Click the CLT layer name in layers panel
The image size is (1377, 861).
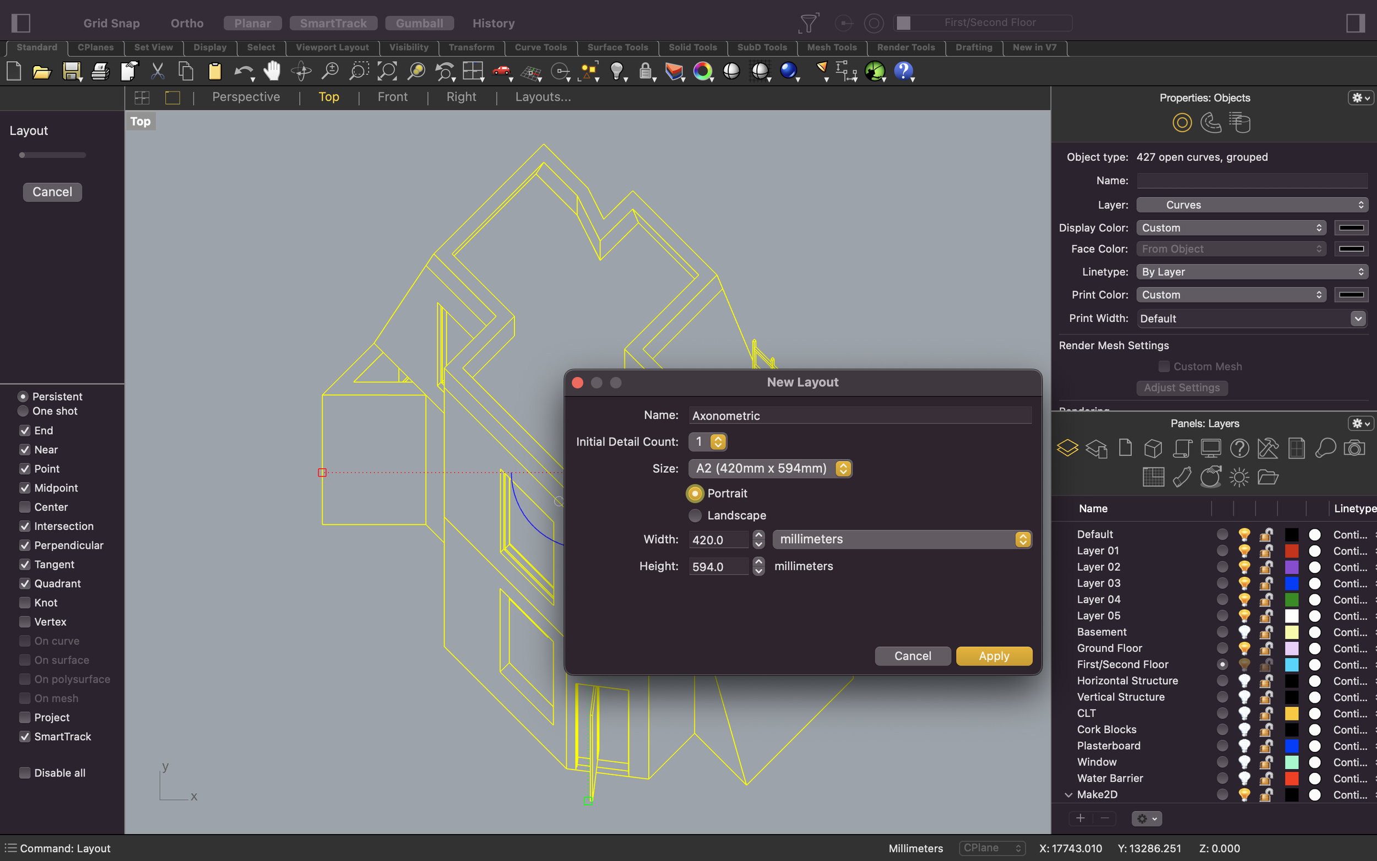tap(1087, 713)
